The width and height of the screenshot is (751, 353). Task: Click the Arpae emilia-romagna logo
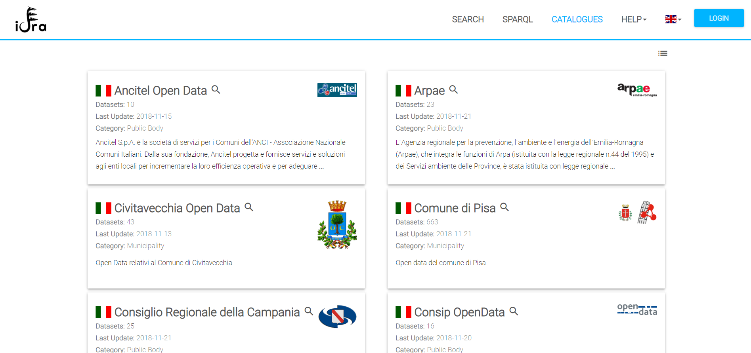click(637, 90)
